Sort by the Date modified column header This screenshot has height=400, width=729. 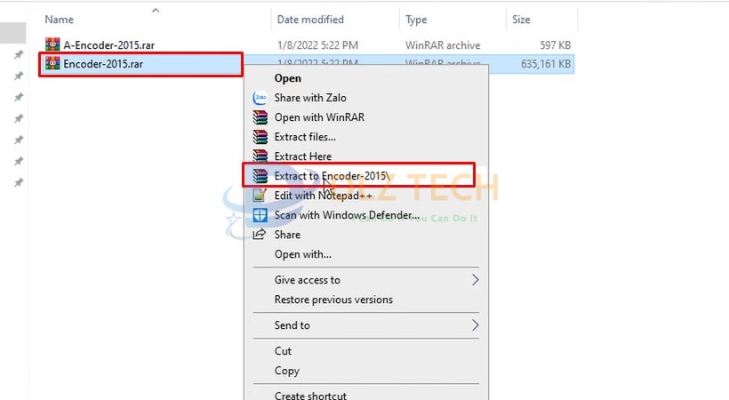[x=310, y=20]
